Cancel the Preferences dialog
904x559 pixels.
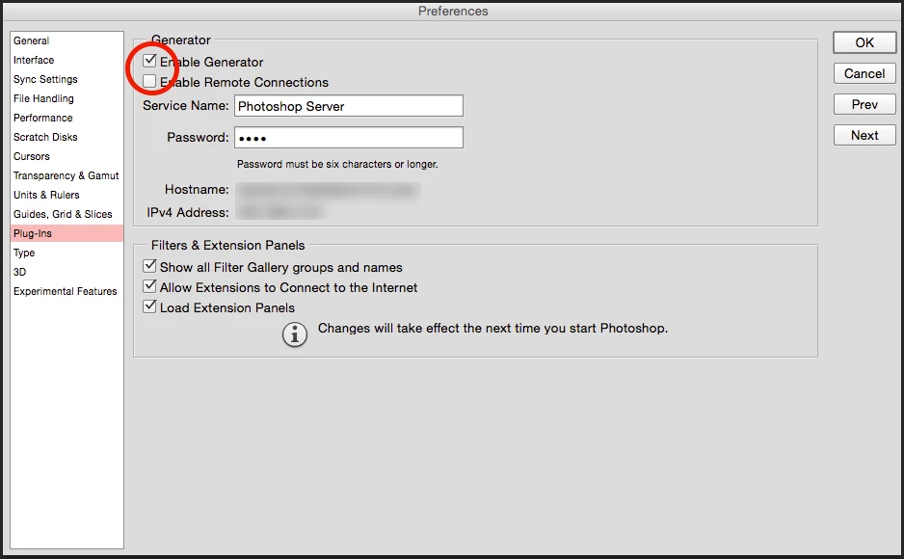tap(864, 74)
